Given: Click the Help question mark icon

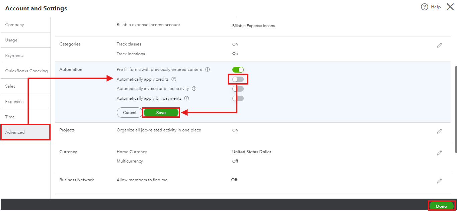Looking at the screenshot, I should [x=425, y=7].
